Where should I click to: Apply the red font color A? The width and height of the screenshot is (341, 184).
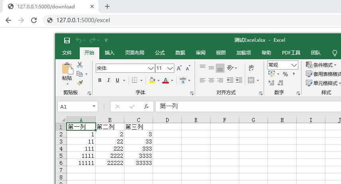tap(166, 80)
